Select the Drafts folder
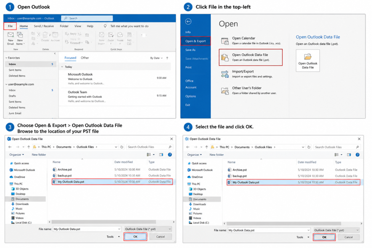 [x=12, y=96]
